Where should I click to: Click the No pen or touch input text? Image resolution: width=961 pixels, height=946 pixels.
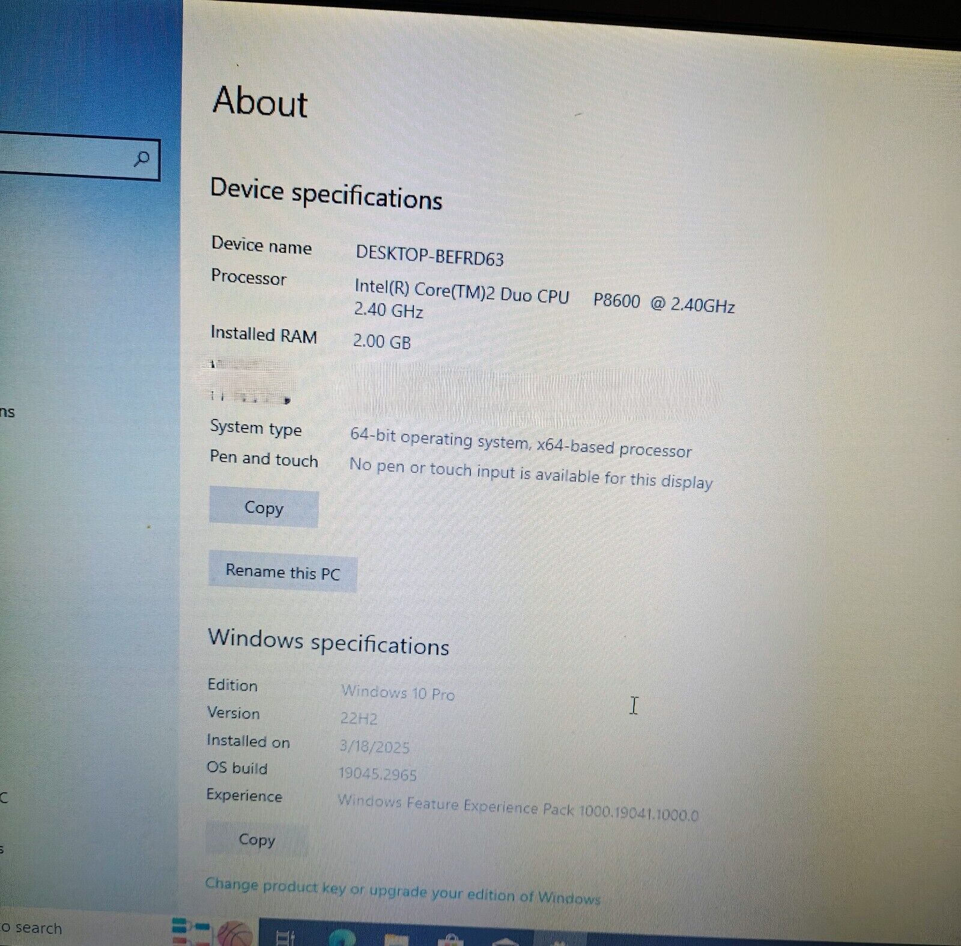point(531,473)
